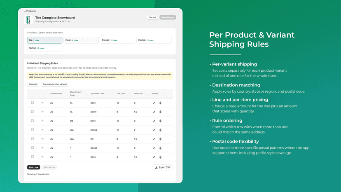This screenshot has width=341, height=192.
Task: Click the 'Showing 7 saved rules.' text
Action: point(38,174)
